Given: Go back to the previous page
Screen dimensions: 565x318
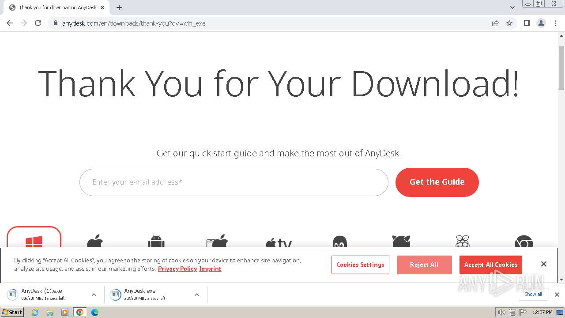Looking at the screenshot, I should point(10,23).
